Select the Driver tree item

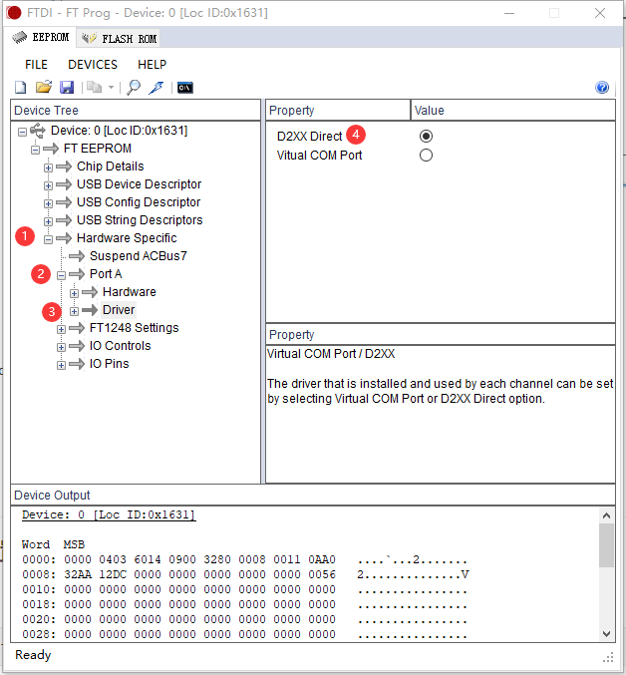tap(119, 310)
